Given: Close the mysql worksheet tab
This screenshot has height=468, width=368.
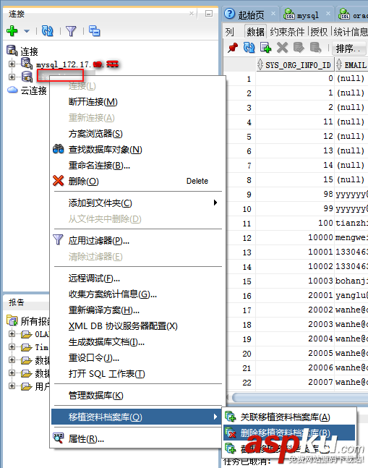Looking at the screenshot, I should coord(328,14).
